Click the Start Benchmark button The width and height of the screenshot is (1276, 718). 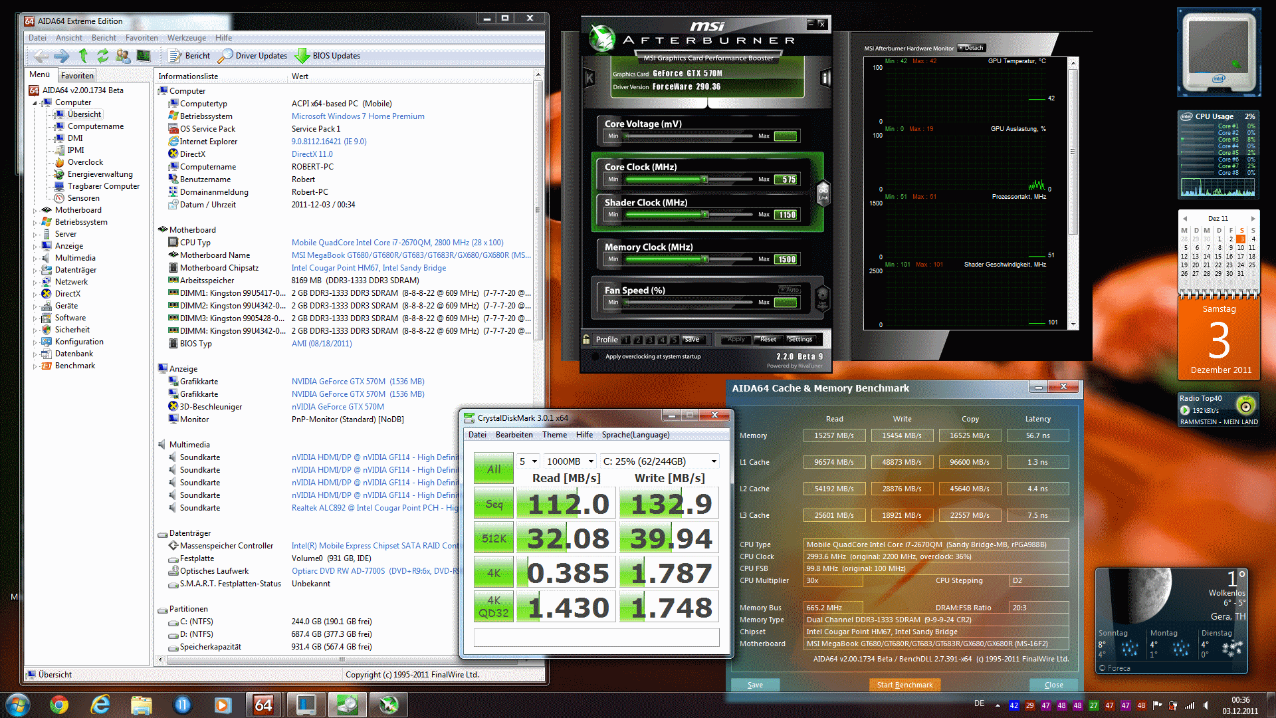904,685
